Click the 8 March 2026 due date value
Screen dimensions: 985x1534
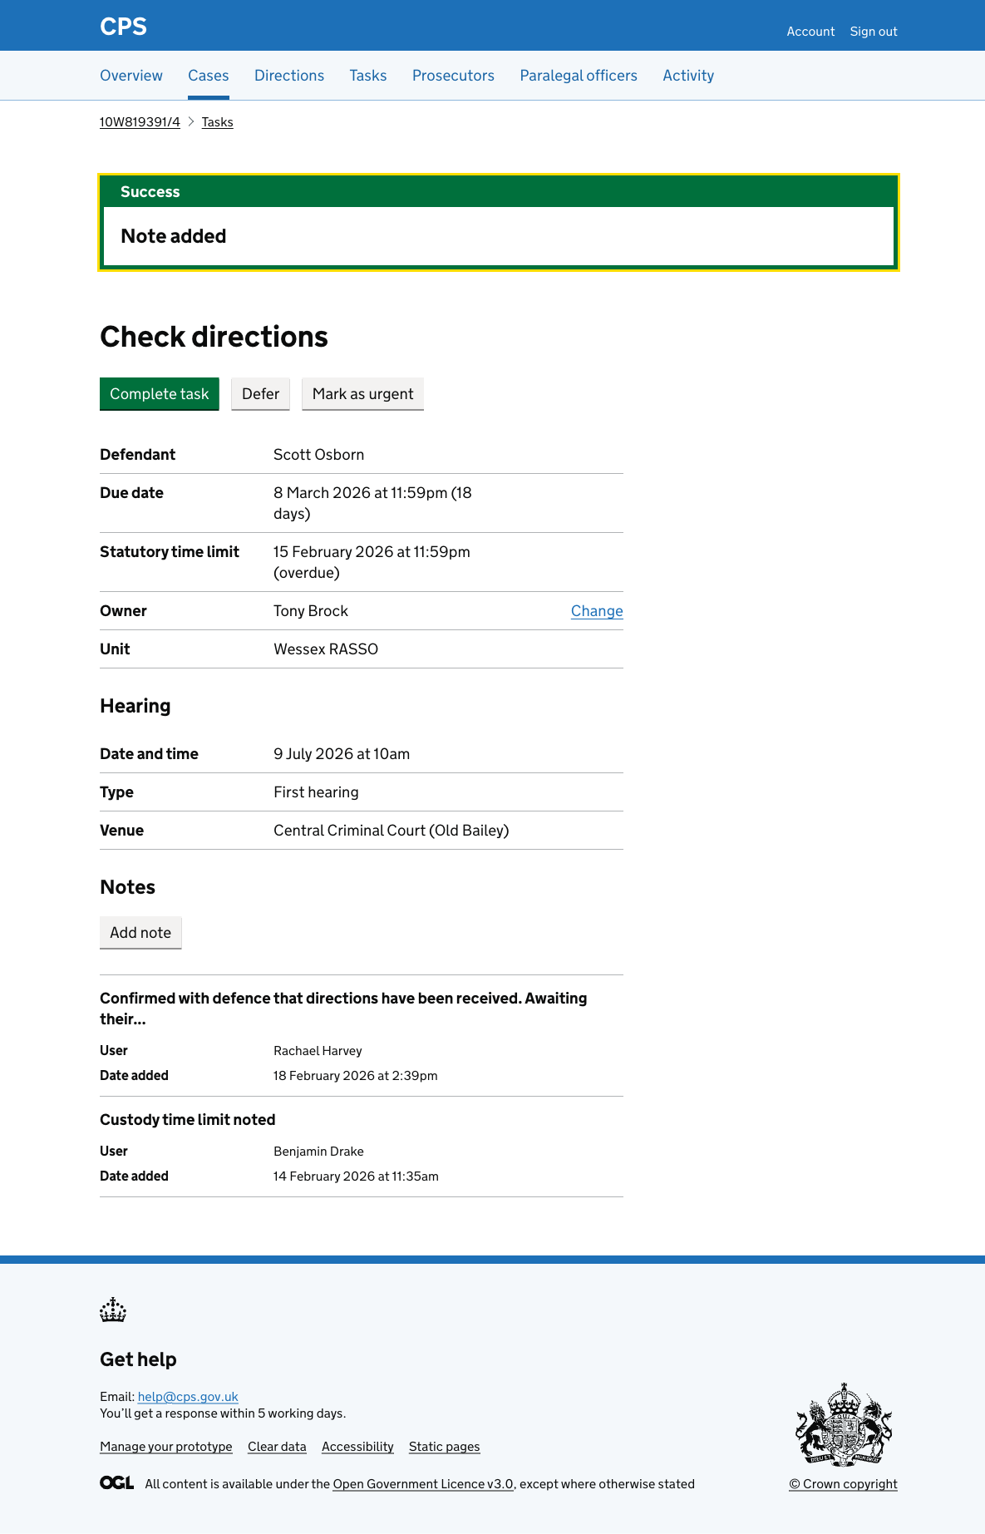coord(372,503)
